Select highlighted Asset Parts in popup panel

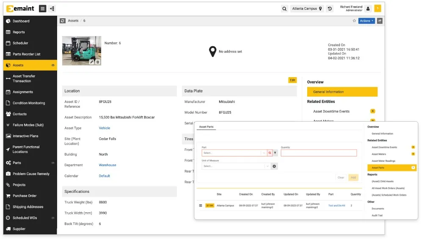[x=392, y=167]
